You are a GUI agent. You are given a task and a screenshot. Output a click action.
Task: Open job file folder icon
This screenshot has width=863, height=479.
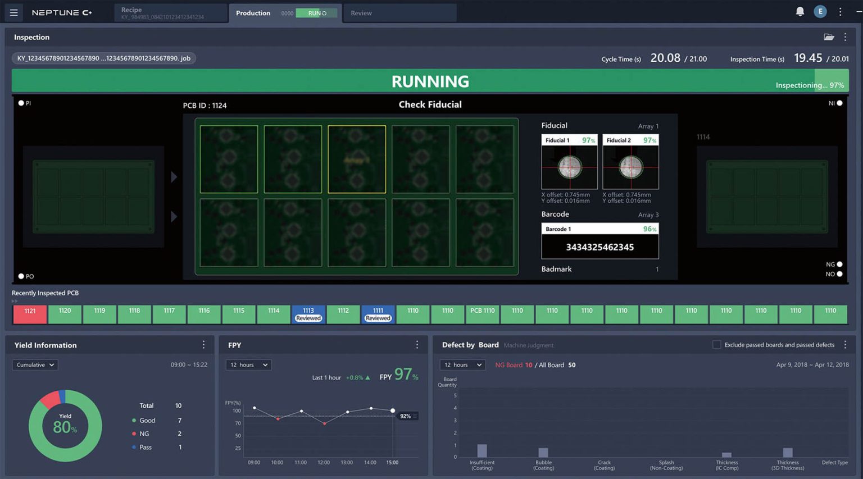pos(829,37)
